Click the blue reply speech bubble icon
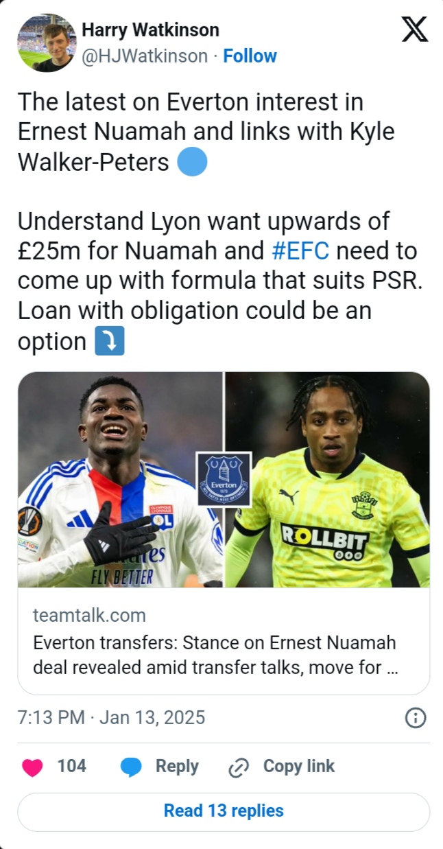Image resolution: width=443 pixels, height=849 pixels. click(131, 767)
